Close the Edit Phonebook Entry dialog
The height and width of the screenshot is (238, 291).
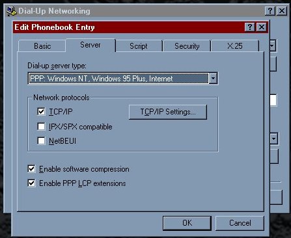point(262,27)
